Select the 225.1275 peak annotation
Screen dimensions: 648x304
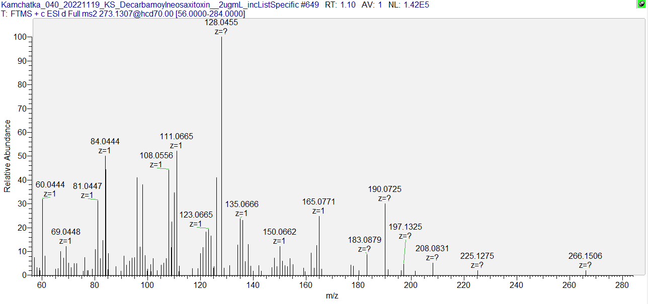click(477, 256)
